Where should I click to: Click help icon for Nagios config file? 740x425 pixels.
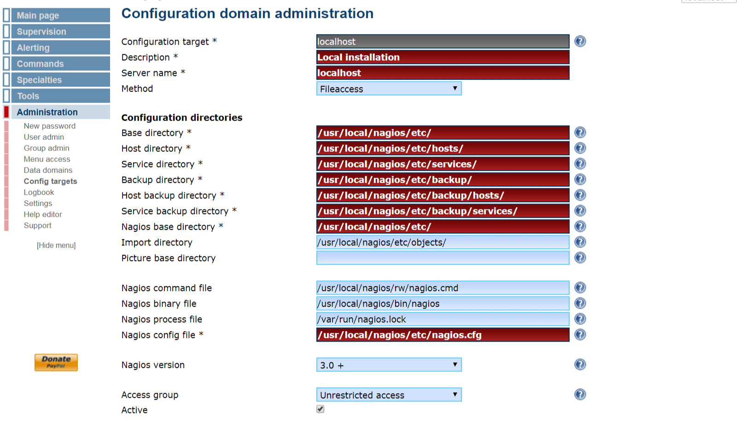[580, 335]
